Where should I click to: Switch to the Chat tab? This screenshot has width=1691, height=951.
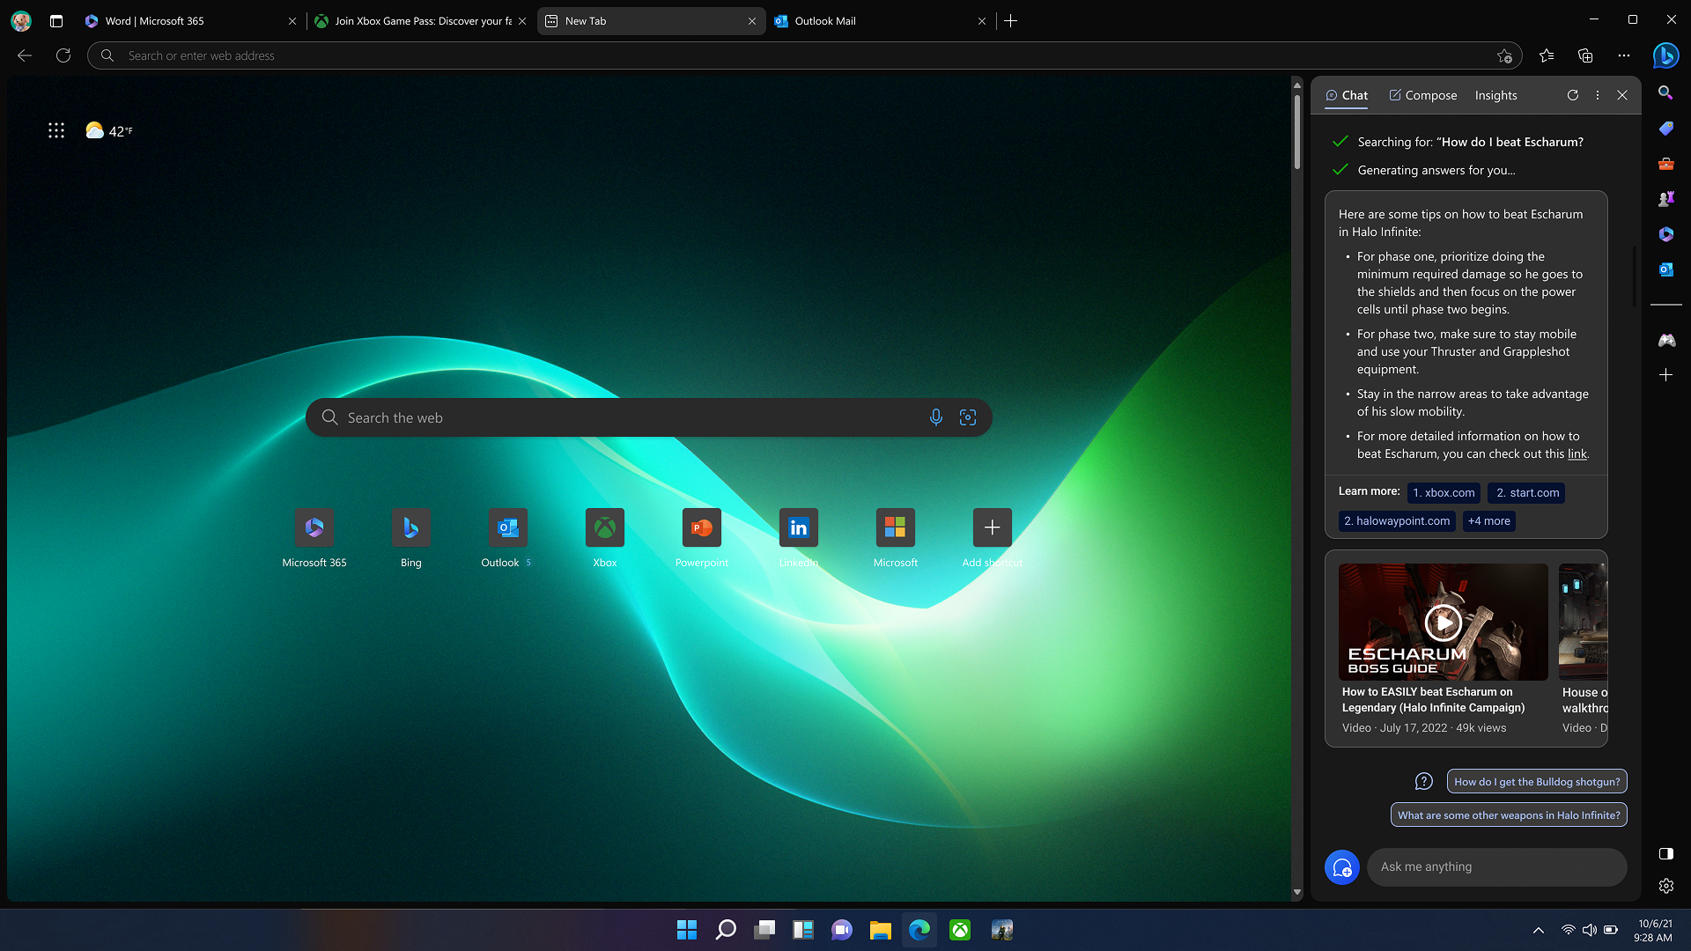[x=1347, y=95]
